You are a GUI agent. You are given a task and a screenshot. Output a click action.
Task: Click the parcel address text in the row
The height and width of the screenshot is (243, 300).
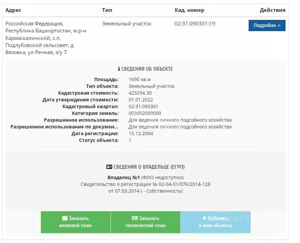pos(46,38)
